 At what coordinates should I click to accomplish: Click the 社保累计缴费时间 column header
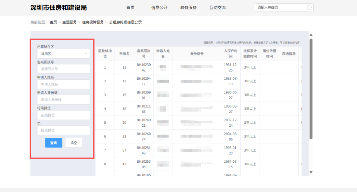(x=250, y=54)
